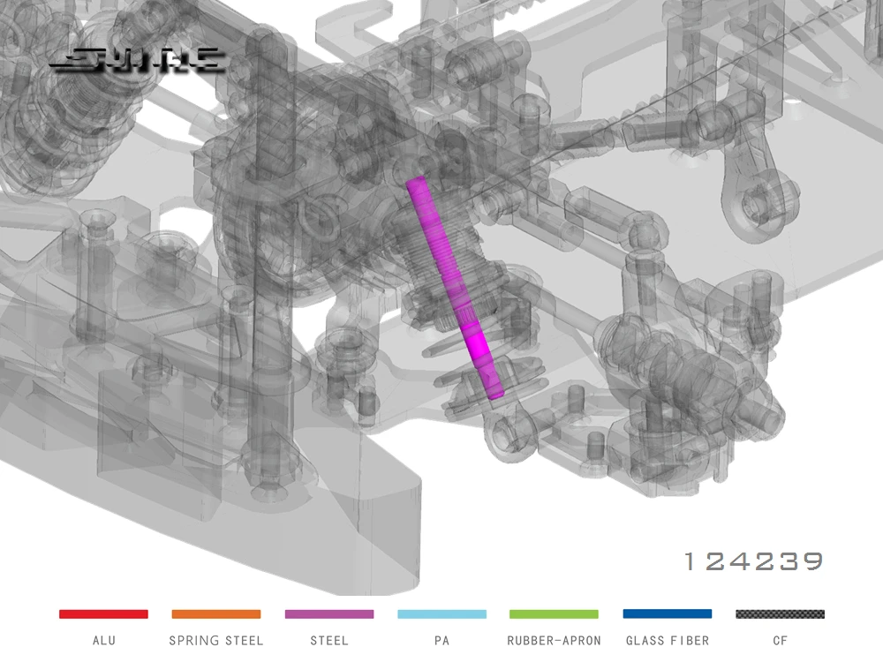883x662 pixels.
Task: Click the orange SPRING STEEL color swatch
Action: [x=216, y=614]
